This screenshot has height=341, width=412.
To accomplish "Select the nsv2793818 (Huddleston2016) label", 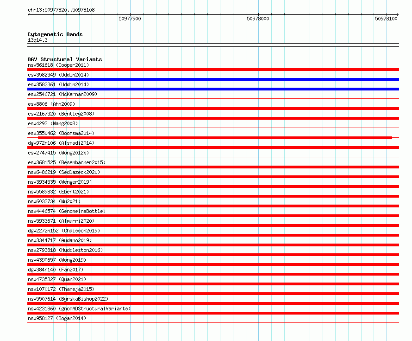I will [65, 250].
